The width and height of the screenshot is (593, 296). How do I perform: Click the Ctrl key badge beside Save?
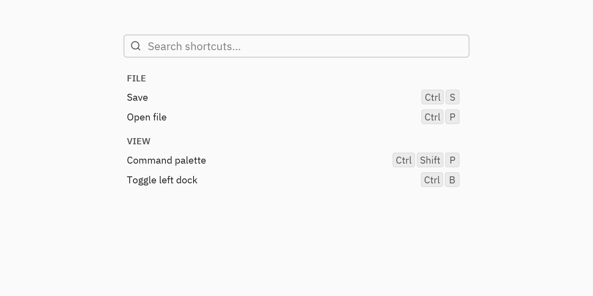point(432,97)
